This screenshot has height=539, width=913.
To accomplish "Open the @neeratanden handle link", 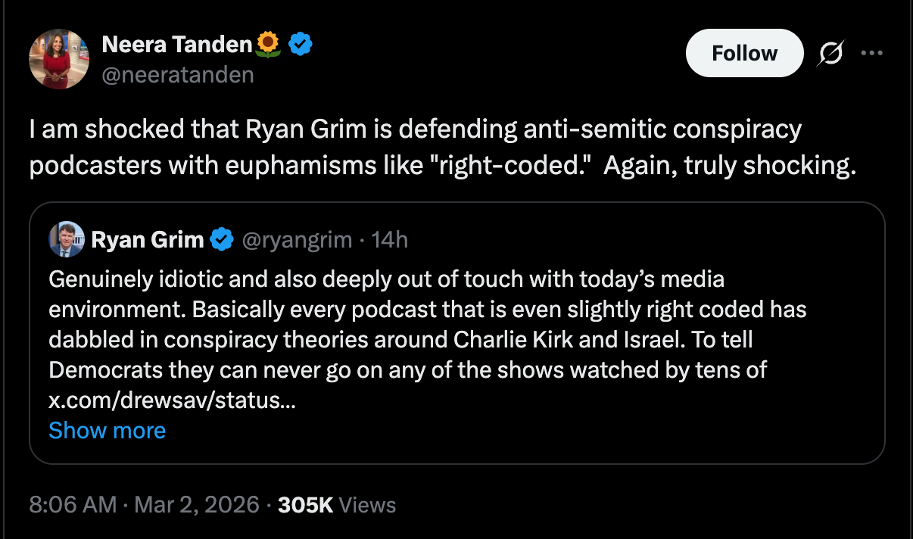I will point(177,75).
